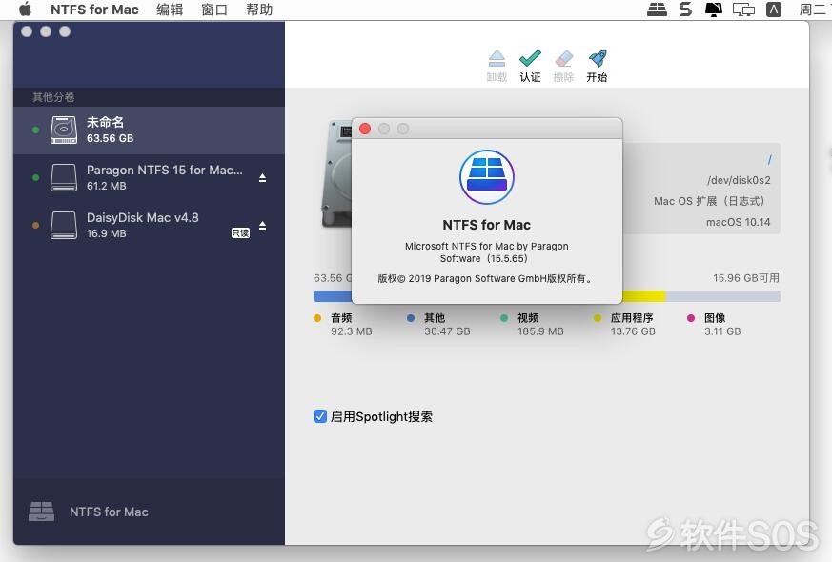
Task: Click the Startup (开始) rocket icon
Action: click(x=598, y=59)
